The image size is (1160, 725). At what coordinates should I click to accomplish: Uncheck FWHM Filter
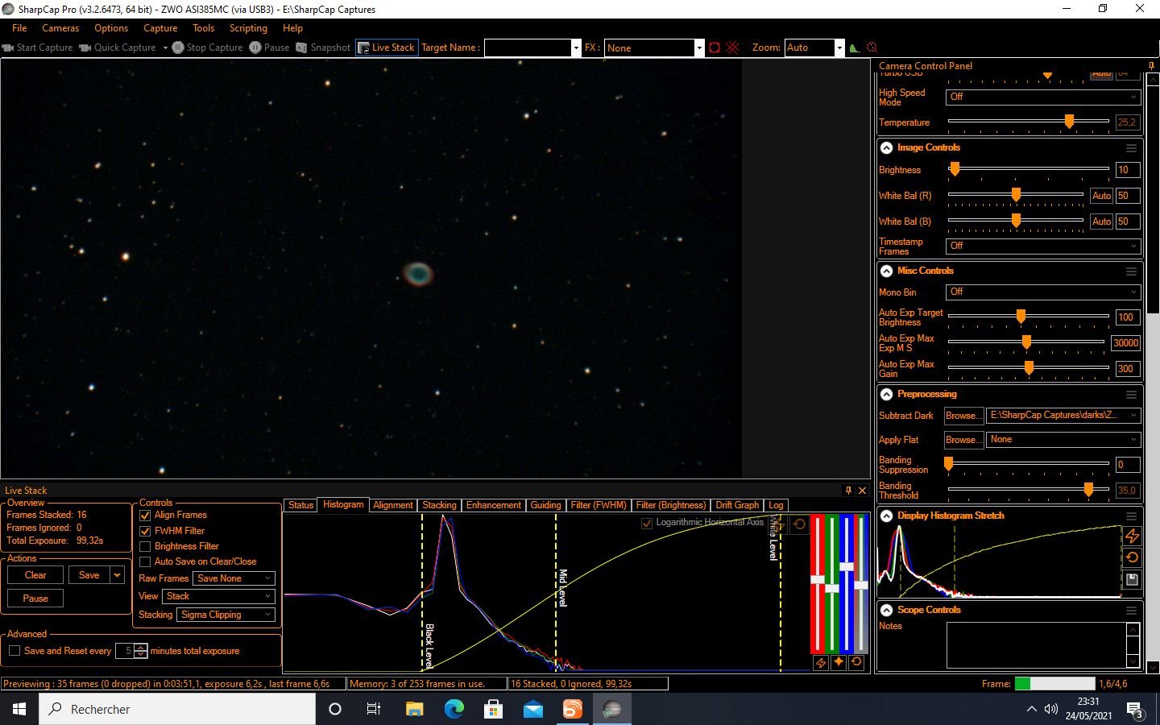145,531
